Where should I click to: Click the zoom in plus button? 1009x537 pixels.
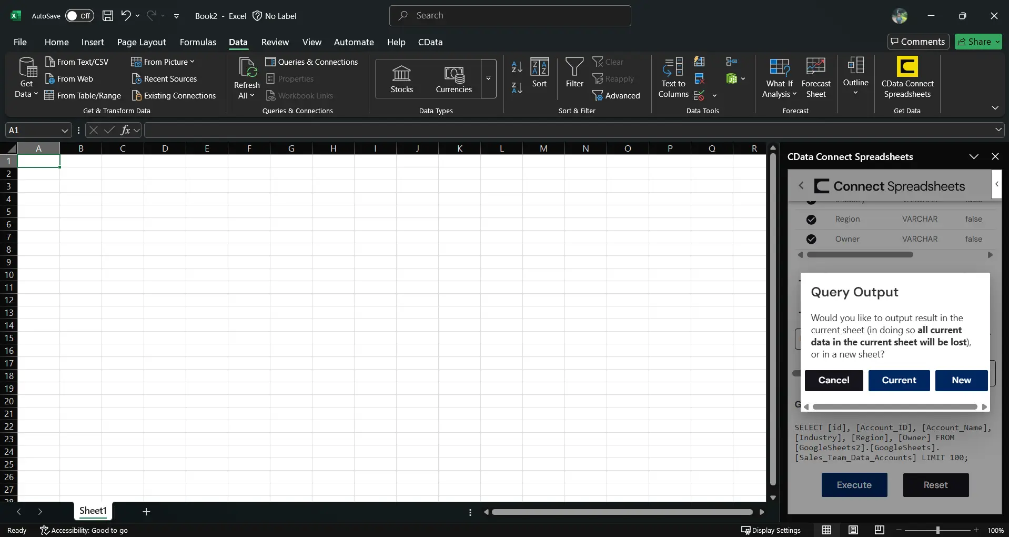976,530
